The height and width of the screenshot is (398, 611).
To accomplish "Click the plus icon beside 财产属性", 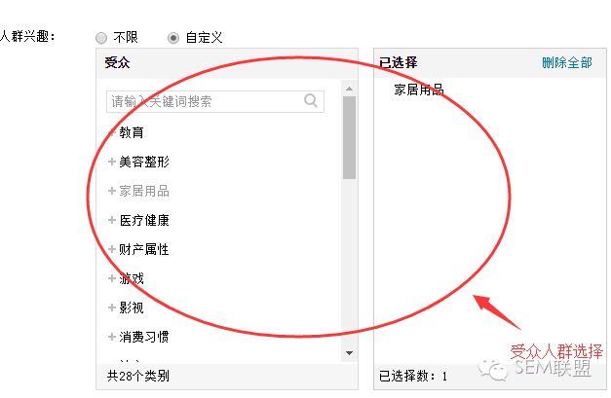I will [x=112, y=249].
